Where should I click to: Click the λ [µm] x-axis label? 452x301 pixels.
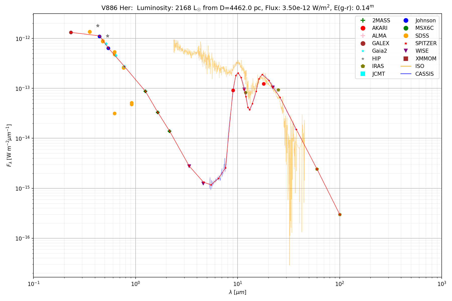tap(237, 292)
